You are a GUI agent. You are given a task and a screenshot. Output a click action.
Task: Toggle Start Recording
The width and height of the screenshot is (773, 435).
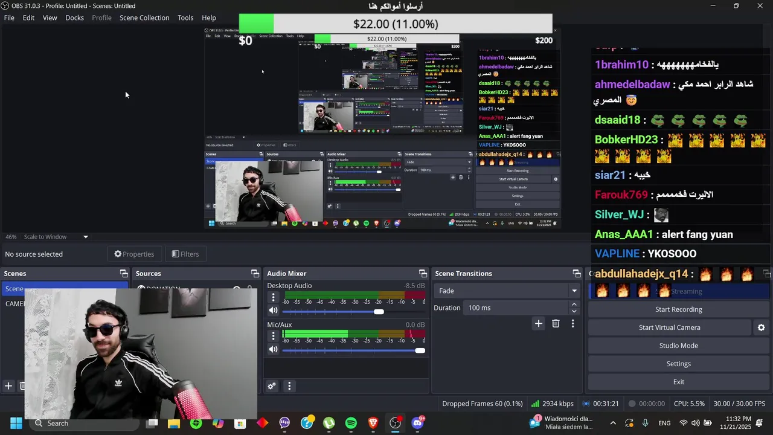[678, 309]
